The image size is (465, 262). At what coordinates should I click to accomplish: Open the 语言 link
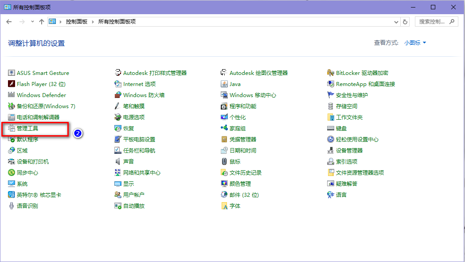coord(341,195)
